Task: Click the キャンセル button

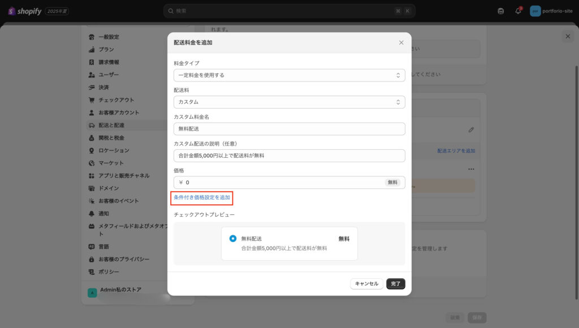Action: point(366,283)
